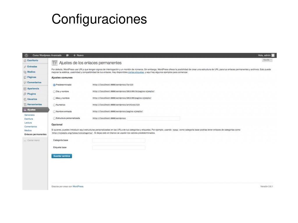Click the Herramientas tools icon
This screenshot has height=223, width=298.
[x=25, y=105]
